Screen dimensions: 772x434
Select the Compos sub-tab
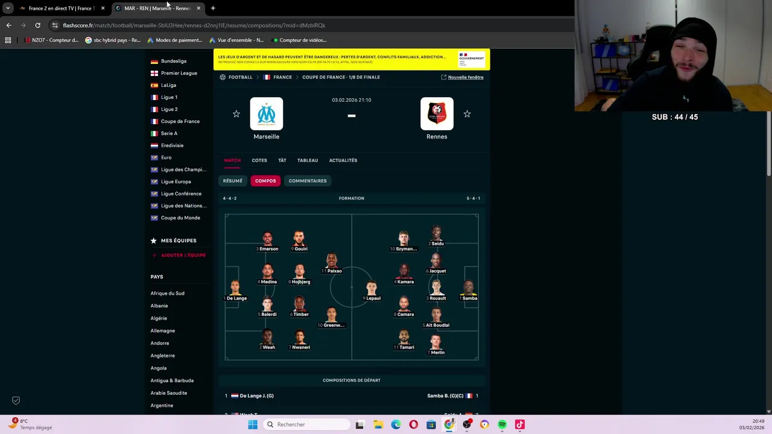tap(265, 181)
